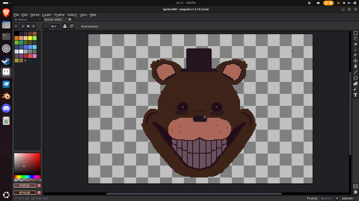Select the Rectangle shape tool

[x=355, y=78]
